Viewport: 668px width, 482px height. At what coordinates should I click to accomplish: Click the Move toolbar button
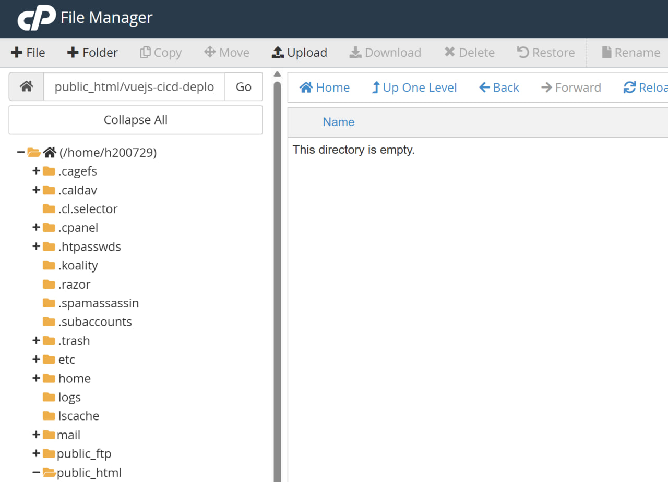(x=226, y=53)
